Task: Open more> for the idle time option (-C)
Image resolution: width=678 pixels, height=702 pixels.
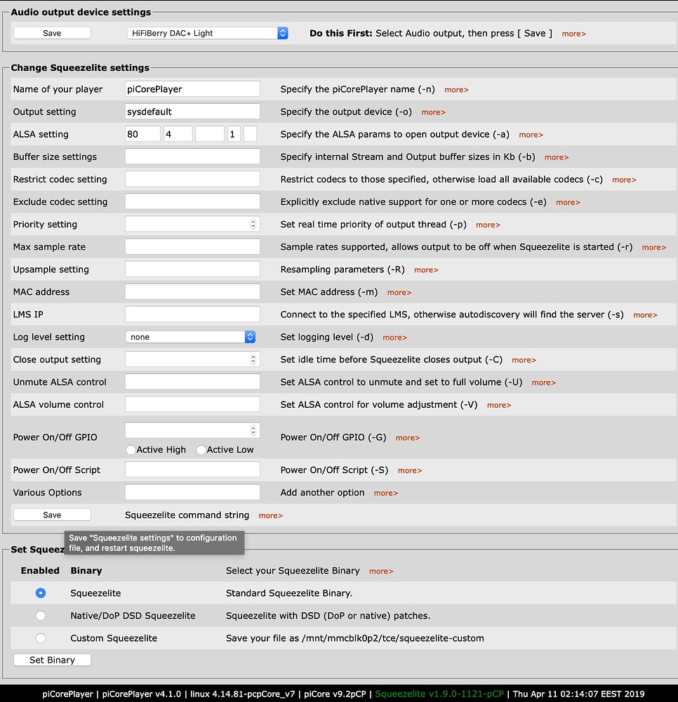Action: click(x=524, y=360)
